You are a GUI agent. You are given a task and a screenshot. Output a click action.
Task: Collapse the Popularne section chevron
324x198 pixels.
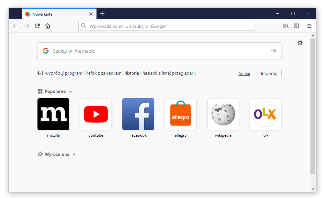coord(70,92)
